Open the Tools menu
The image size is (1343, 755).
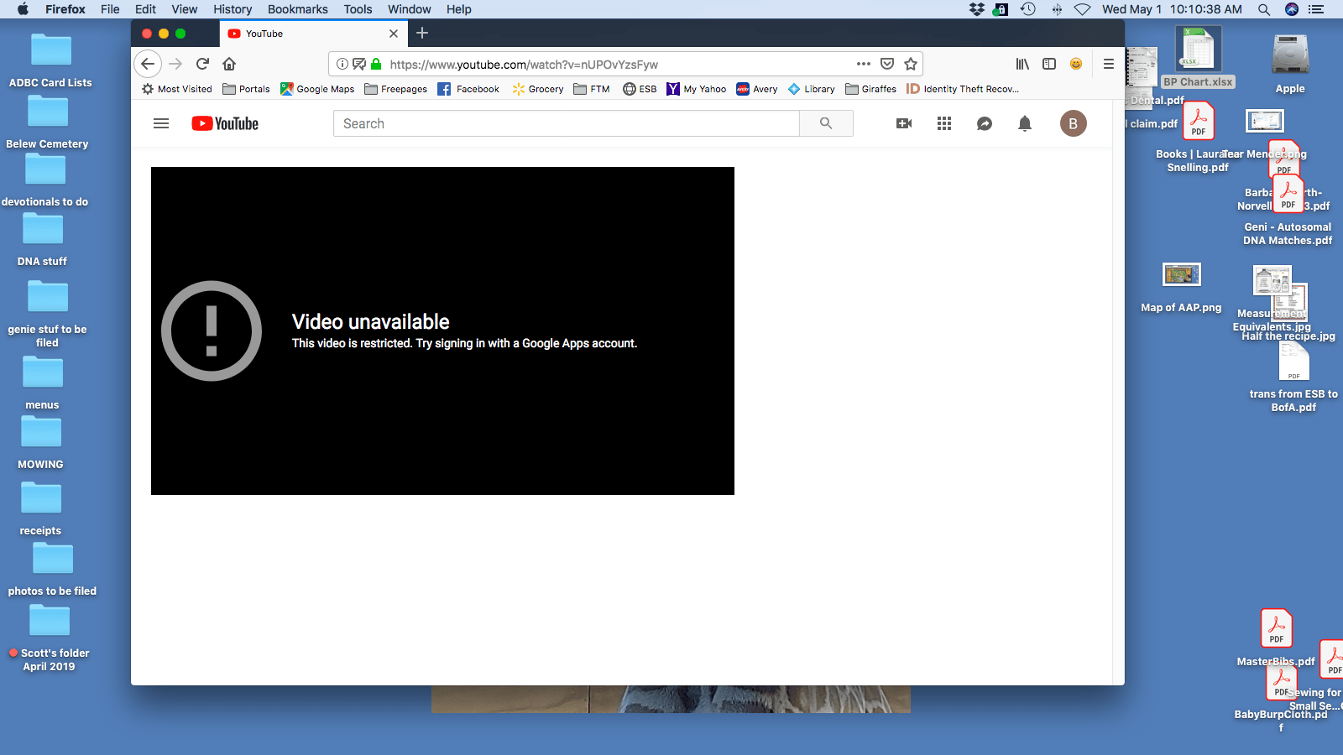(x=358, y=9)
